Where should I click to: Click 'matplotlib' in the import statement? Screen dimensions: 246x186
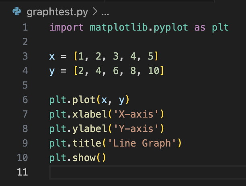click(119, 27)
